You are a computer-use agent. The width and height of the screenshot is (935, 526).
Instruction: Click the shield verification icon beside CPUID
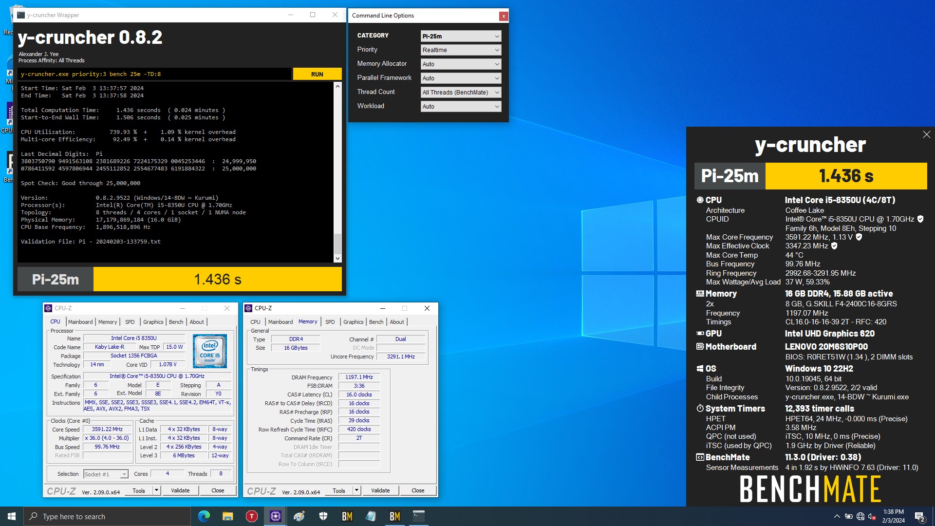[x=920, y=219]
